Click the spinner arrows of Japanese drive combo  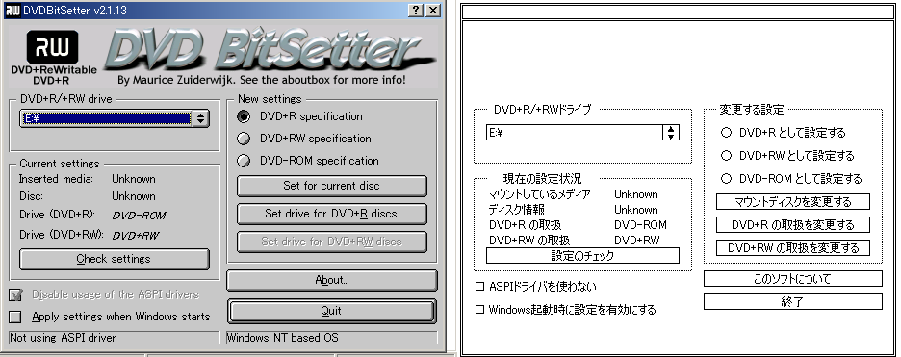671,133
